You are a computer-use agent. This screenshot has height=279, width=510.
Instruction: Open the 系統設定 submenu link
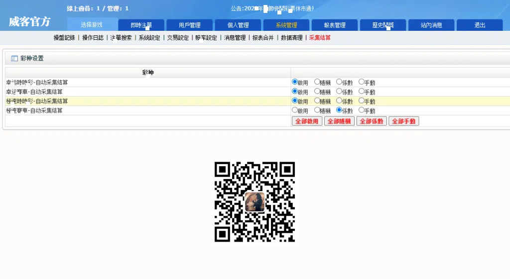pos(149,38)
